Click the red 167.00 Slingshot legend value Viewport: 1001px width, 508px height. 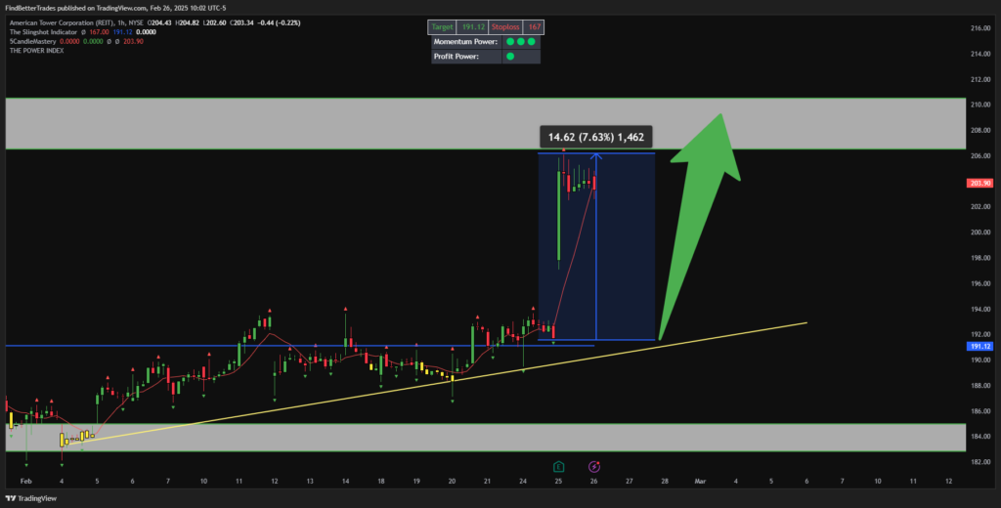tap(100, 32)
